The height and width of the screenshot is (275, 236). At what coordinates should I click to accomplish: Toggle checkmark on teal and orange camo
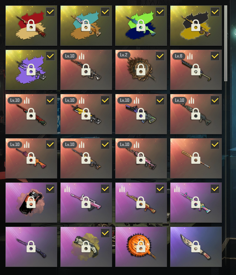pos(105,12)
